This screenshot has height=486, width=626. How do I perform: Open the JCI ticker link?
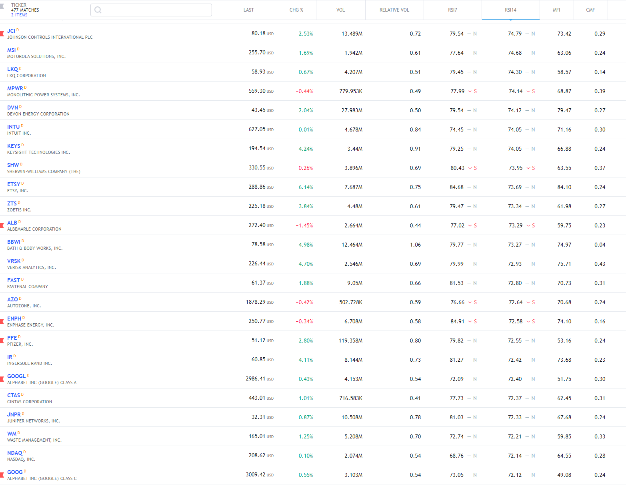click(x=11, y=31)
